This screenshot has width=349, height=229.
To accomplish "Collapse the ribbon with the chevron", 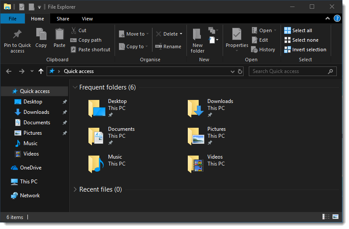I will 328,19.
